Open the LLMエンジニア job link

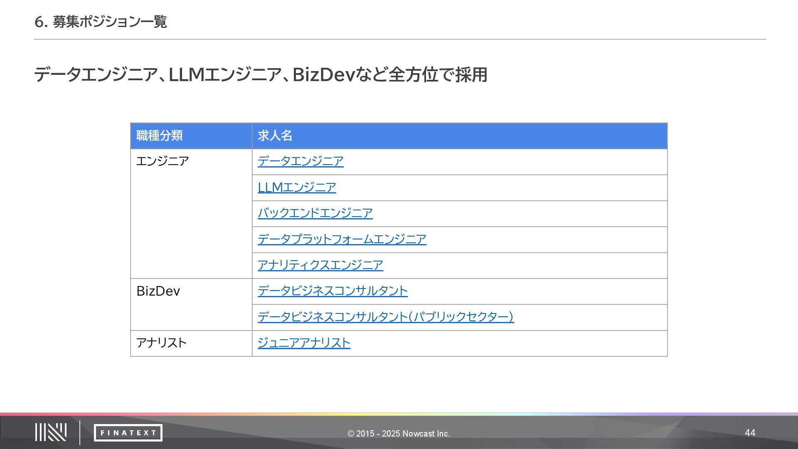click(296, 187)
